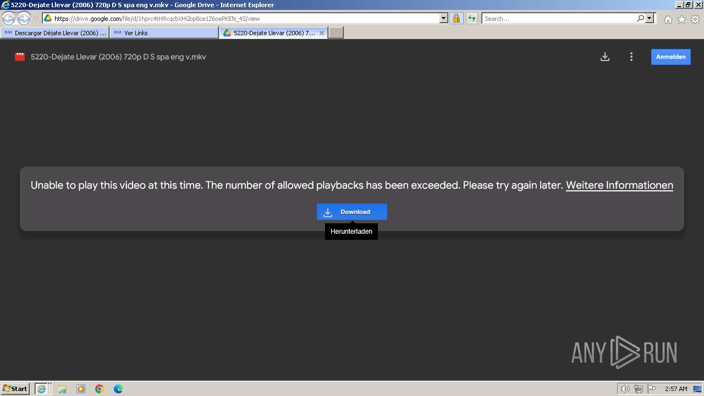Switch to Descargar Déjate Llevar (2006) tab
The image size is (704, 396).
55,33
